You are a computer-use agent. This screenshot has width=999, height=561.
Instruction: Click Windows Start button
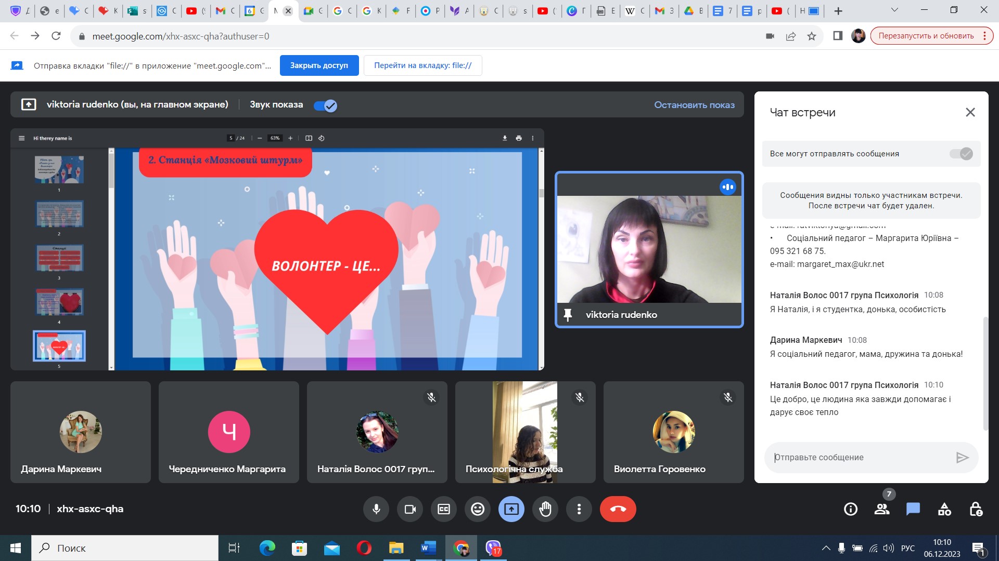(16, 548)
